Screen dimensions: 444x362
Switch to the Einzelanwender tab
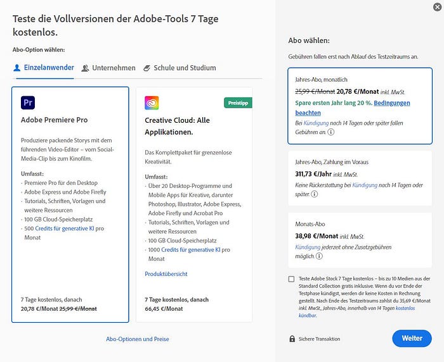[x=44, y=68]
